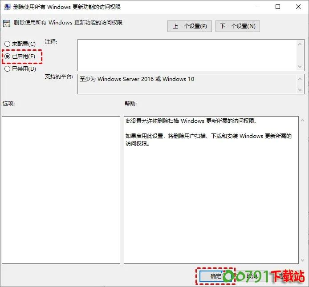Click inside the 注释 comment text box
The image size is (309, 287).
[187, 55]
